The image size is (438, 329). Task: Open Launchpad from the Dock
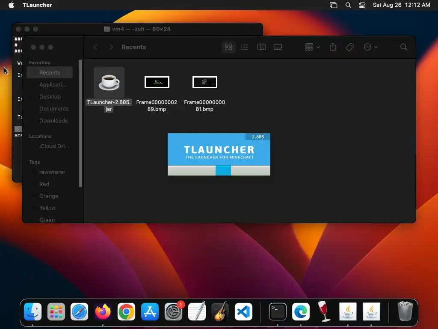(x=56, y=312)
